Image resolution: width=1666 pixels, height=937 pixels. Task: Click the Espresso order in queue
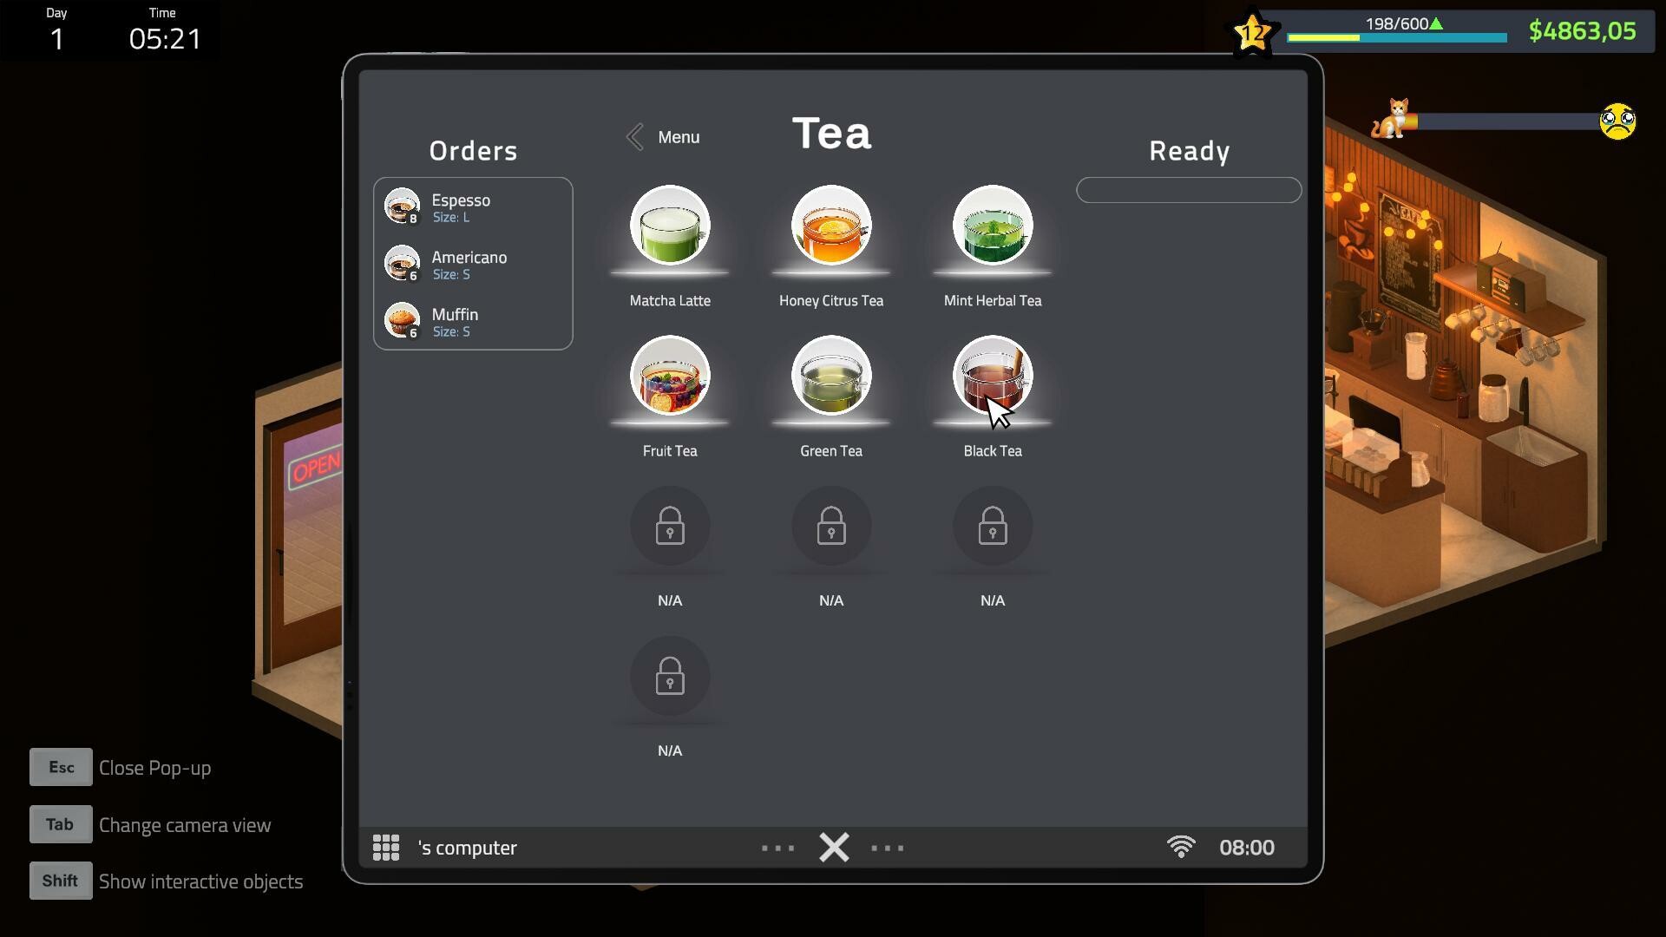473,207
